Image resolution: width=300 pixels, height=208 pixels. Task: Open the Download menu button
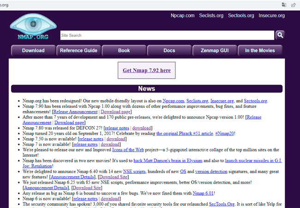pos(33,50)
